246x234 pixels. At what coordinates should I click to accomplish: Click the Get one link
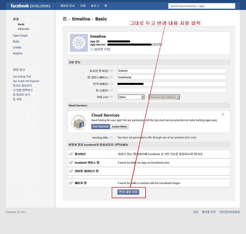pos(191,137)
